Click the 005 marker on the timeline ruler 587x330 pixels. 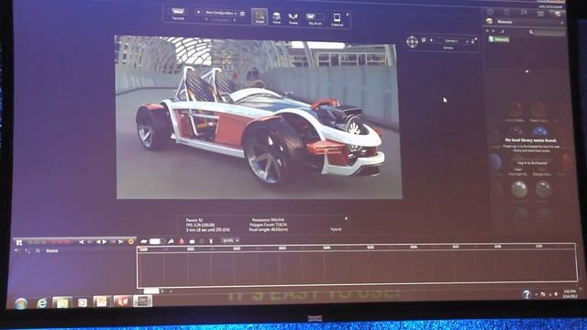pos(371,247)
